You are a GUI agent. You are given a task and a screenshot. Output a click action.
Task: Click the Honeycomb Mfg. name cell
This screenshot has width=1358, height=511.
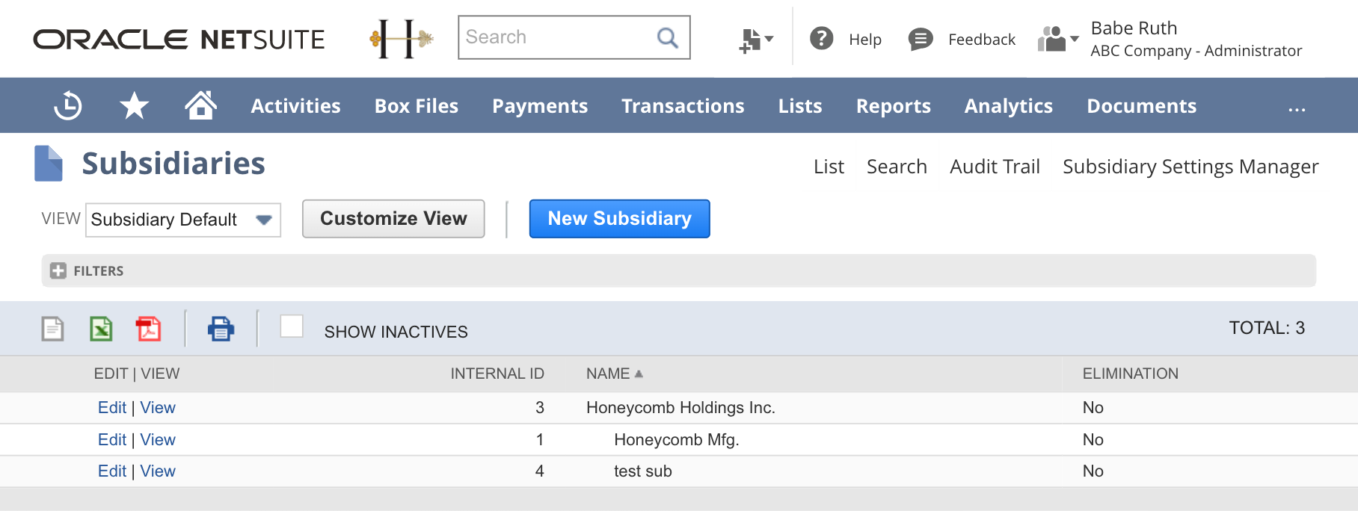point(676,440)
